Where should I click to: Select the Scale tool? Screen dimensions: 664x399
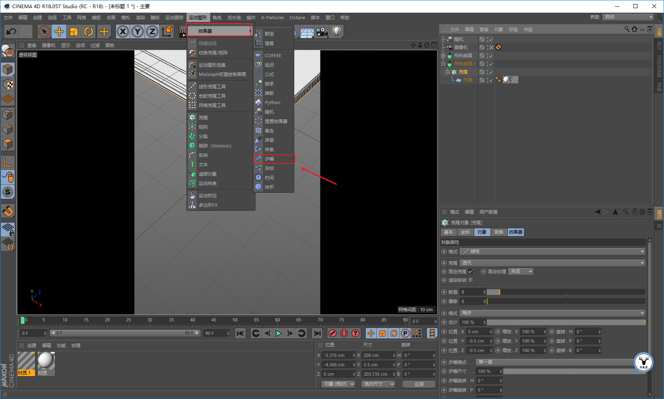tap(73, 31)
